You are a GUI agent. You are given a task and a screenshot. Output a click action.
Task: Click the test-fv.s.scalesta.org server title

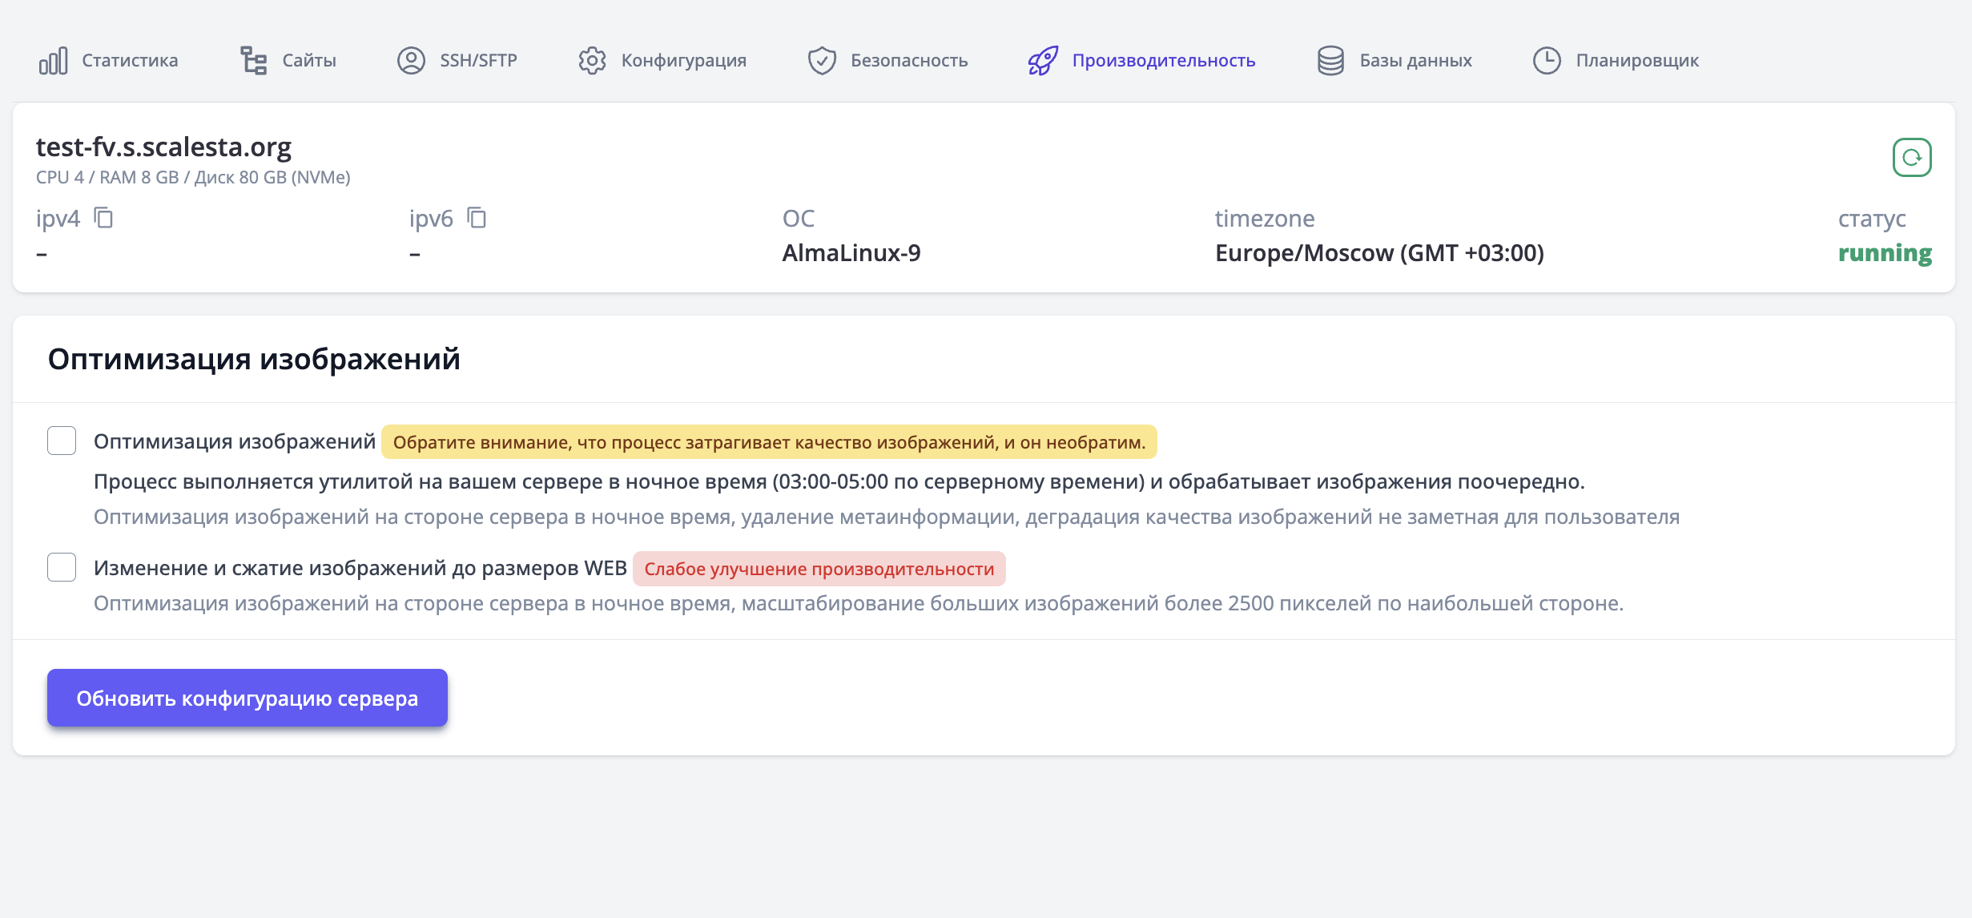click(163, 147)
